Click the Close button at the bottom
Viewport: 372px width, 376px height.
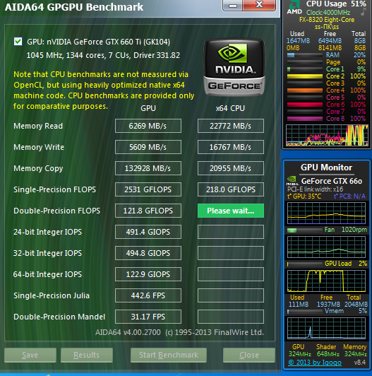[x=249, y=355]
